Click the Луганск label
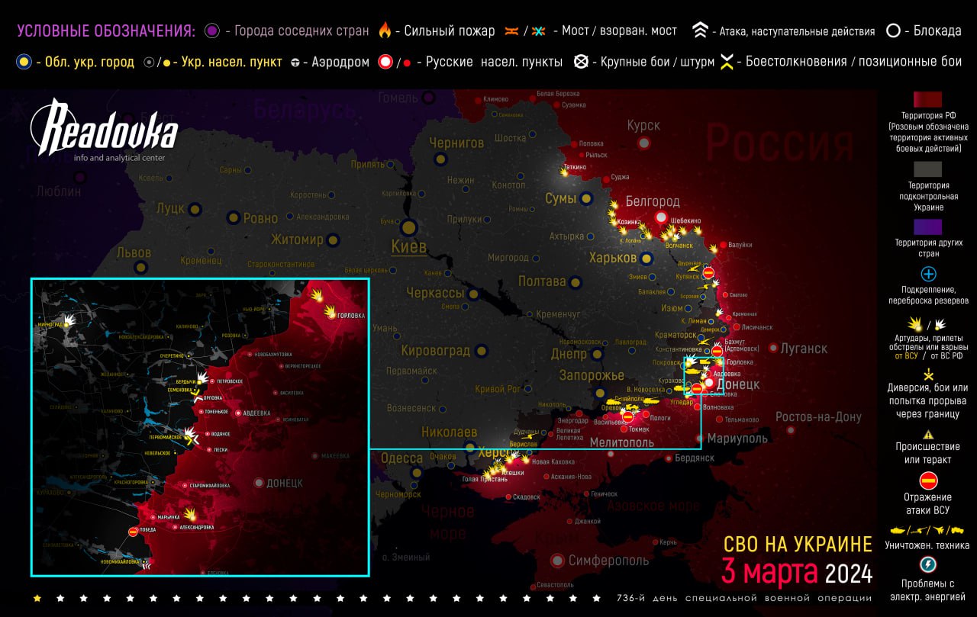 [804, 348]
